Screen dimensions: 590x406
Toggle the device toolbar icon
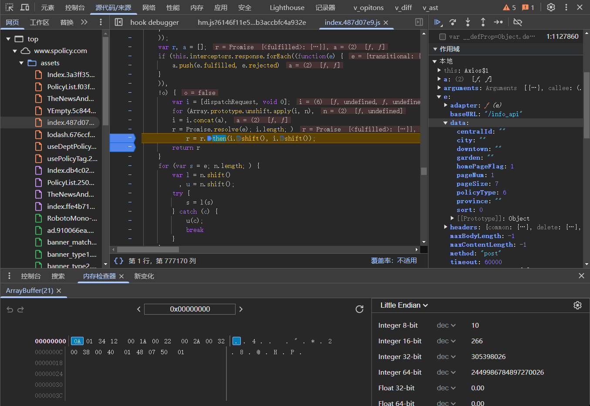[25, 7]
